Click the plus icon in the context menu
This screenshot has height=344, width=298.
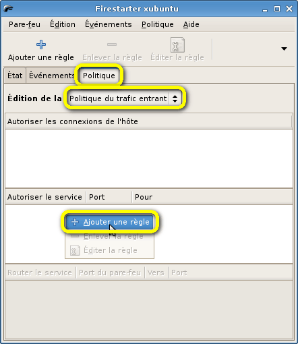point(75,222)
